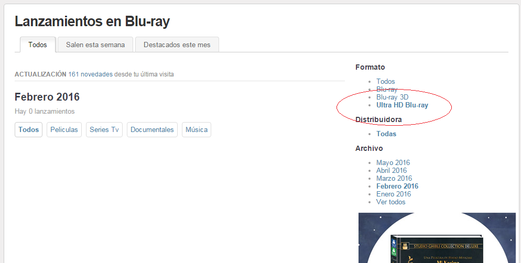Choose 'Todos' under the Formato list

tap(385, 81)
